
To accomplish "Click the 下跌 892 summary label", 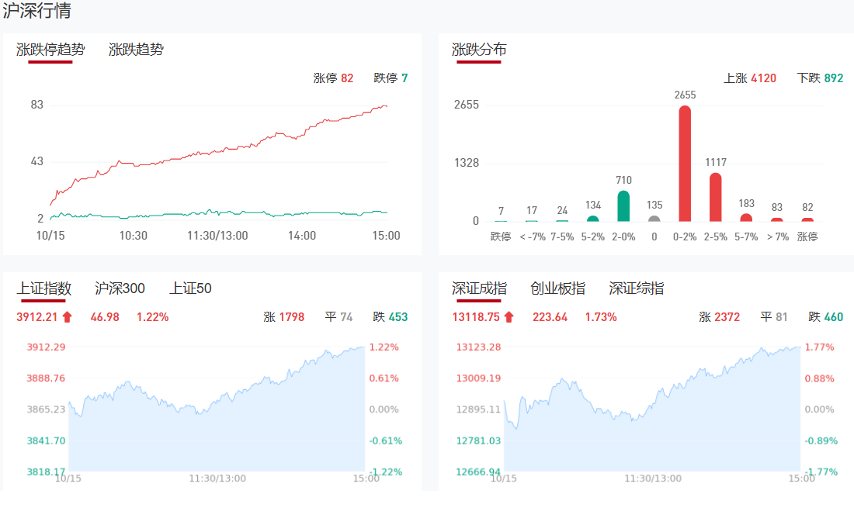I will (x=820, y=78).
